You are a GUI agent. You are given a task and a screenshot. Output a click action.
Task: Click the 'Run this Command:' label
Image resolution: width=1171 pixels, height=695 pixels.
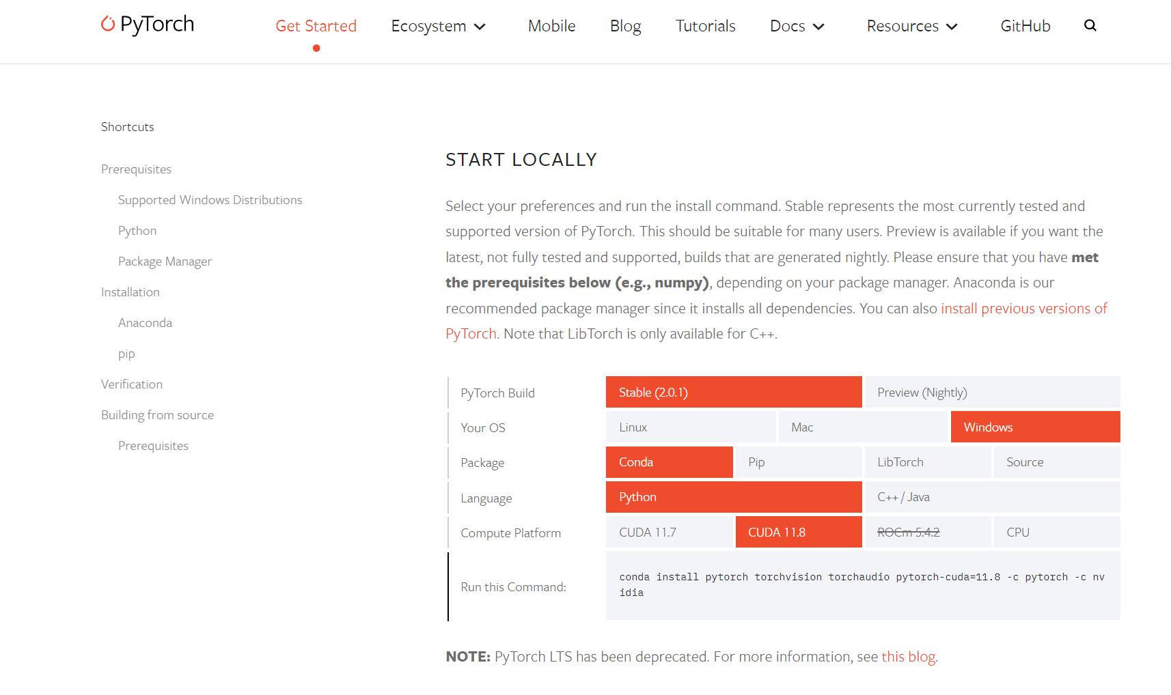point(513,587)
